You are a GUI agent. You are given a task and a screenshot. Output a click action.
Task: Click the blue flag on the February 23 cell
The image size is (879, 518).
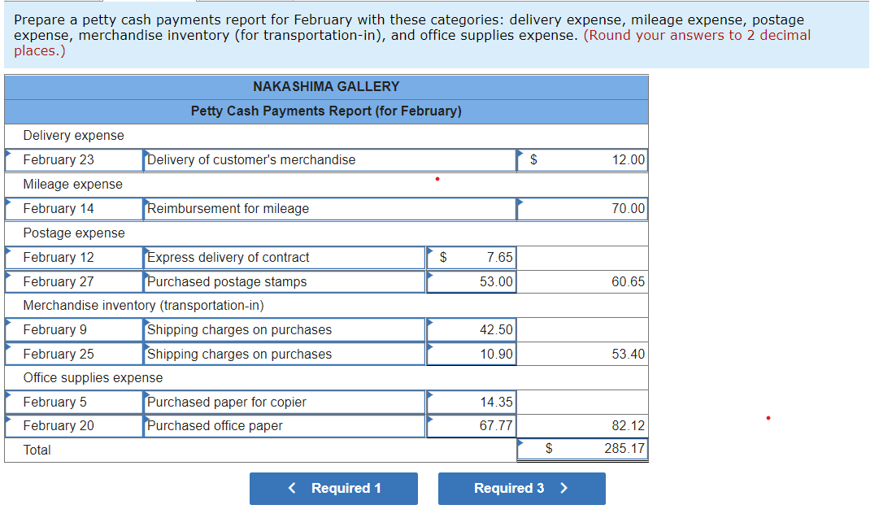(8, 155)
